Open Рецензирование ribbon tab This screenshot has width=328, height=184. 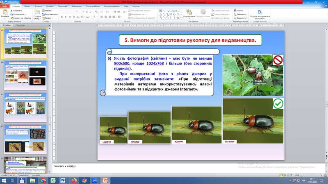112,6
